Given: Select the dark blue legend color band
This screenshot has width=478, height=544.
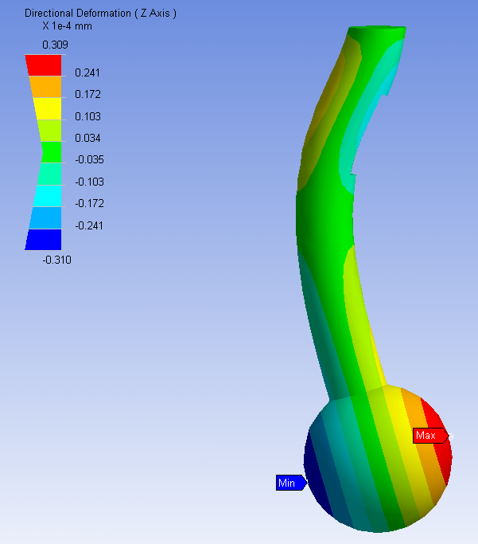Looking at the screenshot, I should (44, 240).
